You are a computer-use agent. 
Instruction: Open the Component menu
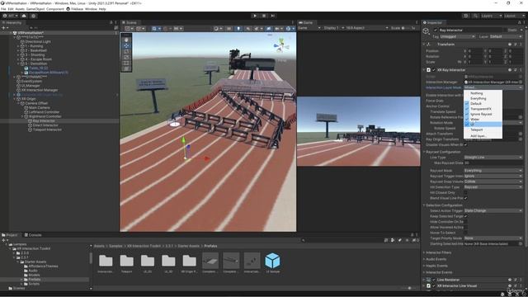tap(55, 9)
